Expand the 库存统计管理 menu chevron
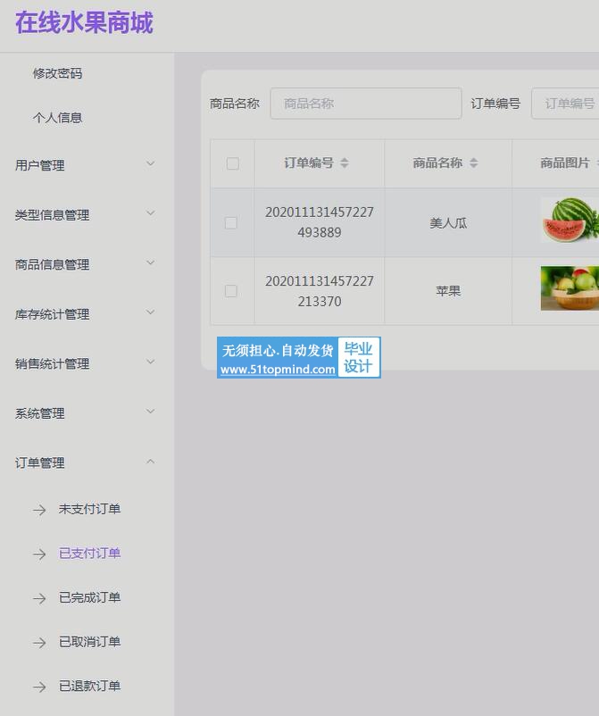 pos(150,312)
